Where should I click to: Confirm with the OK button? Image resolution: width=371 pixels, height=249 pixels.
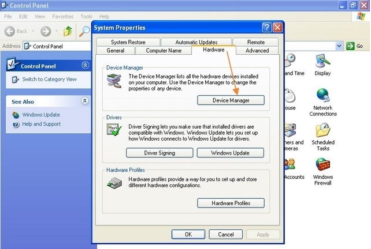(188, 235)
